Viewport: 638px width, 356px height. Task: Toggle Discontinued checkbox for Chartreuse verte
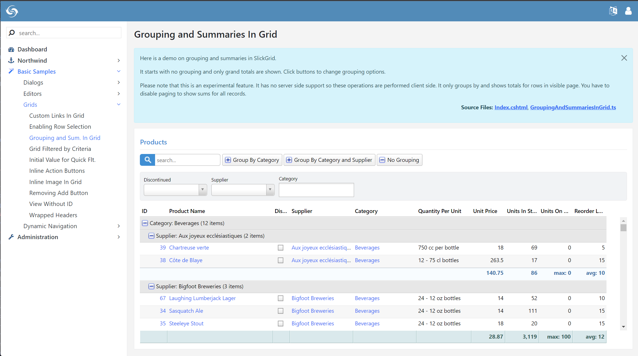pyautogui.click(x=280, y=248)
